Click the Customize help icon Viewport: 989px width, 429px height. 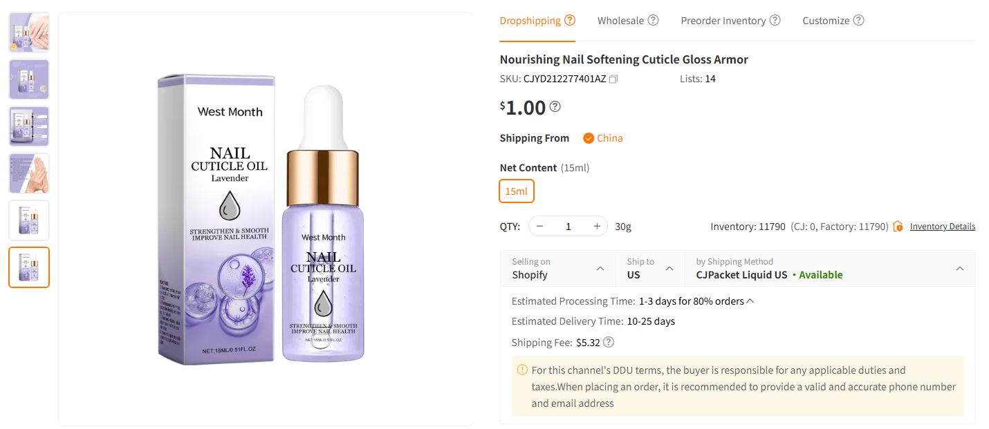[858, 20]
